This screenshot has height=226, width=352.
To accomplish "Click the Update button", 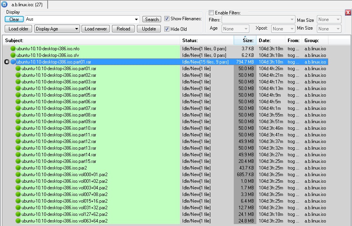I will (149, 29).
